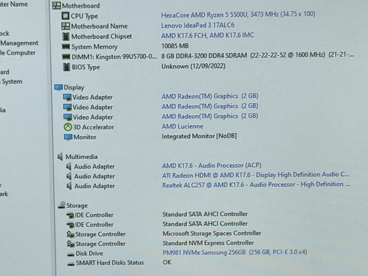This screenshot has height=276, width=368.
Task: Click the Motherboard Name row icon
Action: (65, 26)
